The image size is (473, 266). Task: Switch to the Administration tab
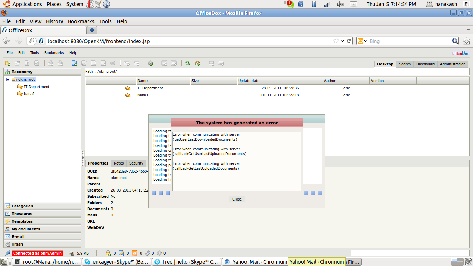(453, 64)
